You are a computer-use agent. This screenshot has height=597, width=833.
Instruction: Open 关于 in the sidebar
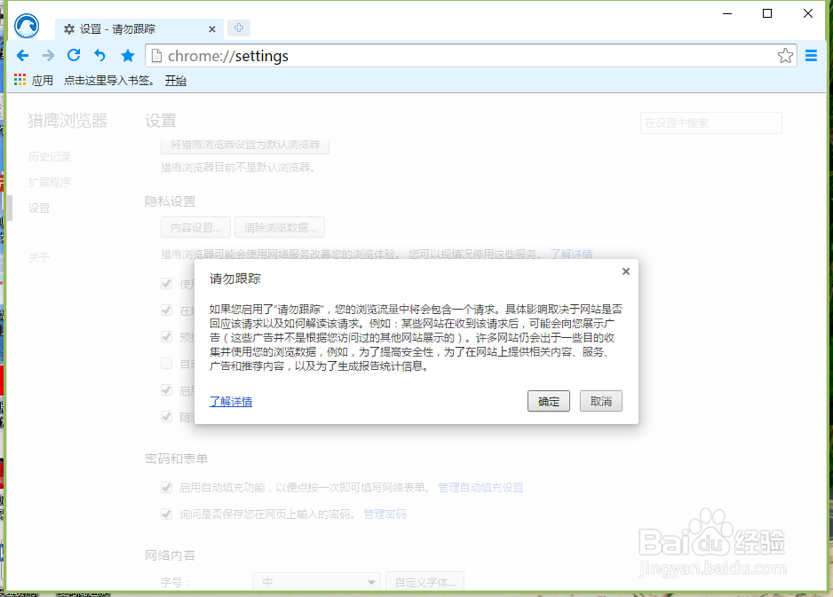click(39, 258)
